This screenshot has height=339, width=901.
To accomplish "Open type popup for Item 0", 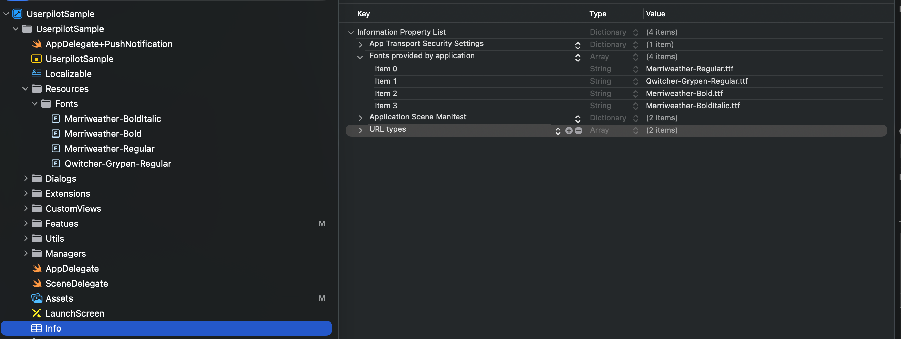I will point(635,69).
